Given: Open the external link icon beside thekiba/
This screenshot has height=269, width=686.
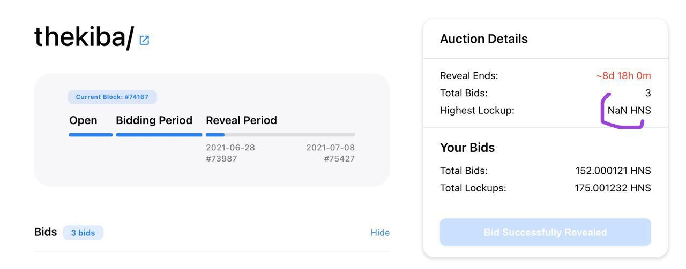Looking at the screenshot, I should click(144, 40).
